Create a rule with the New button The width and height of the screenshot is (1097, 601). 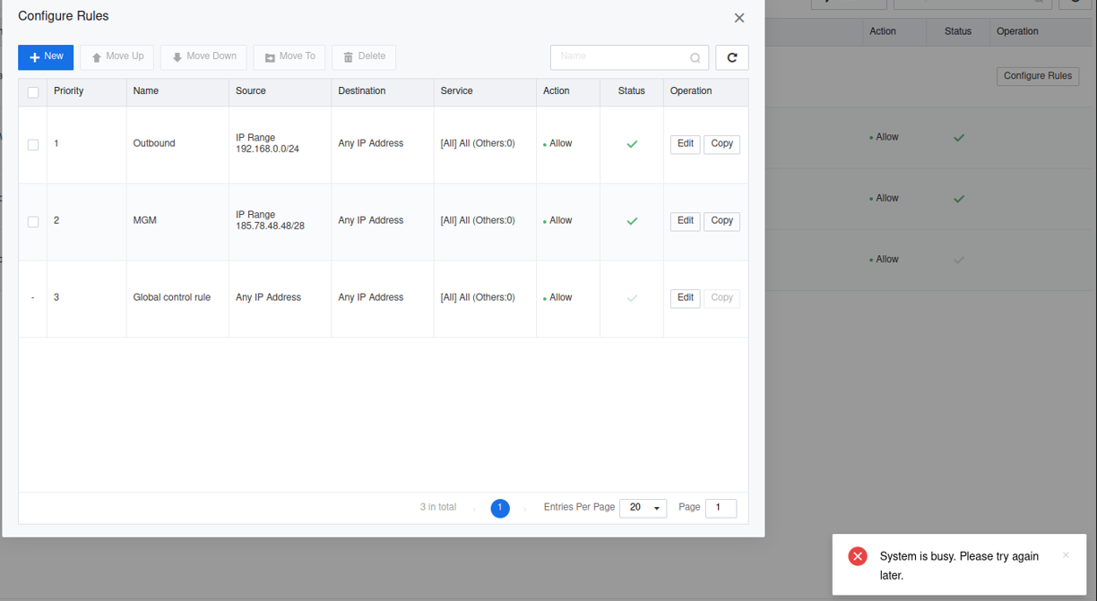(46, 56)
